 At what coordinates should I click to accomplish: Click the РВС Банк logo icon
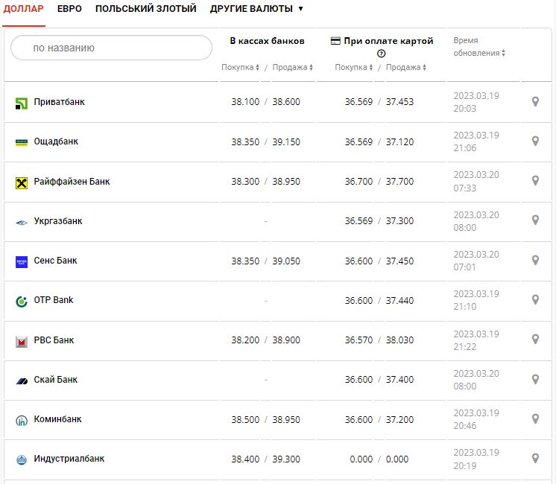click(x=22, y=341)
